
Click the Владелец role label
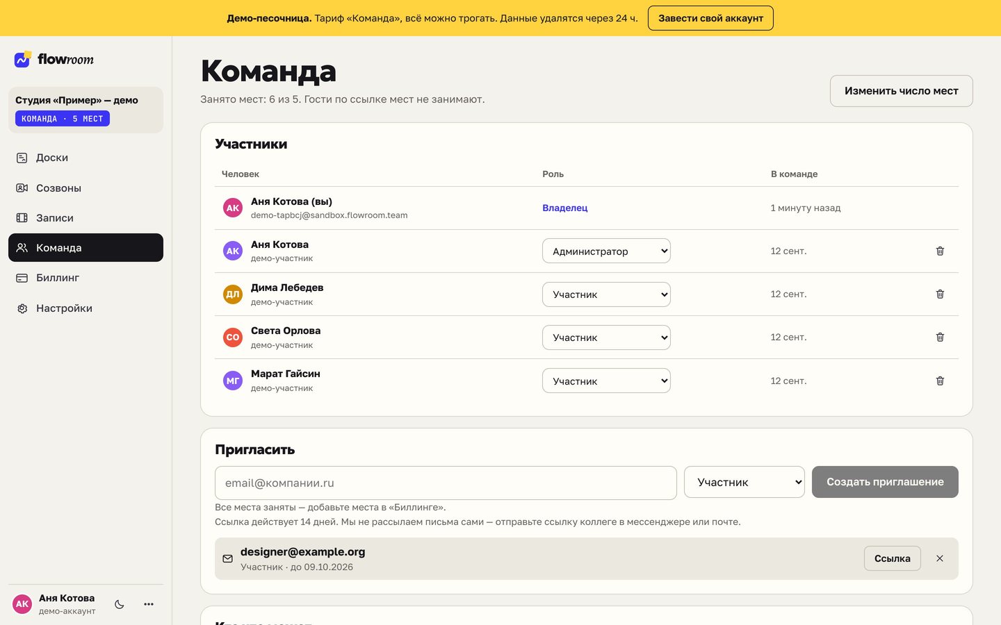click(565, 208)
